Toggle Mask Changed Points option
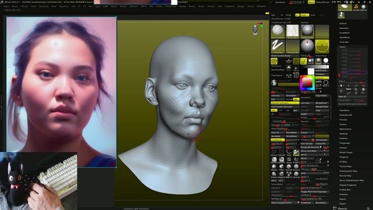Screen dimensions: 373x210 (x=285, y=202)
